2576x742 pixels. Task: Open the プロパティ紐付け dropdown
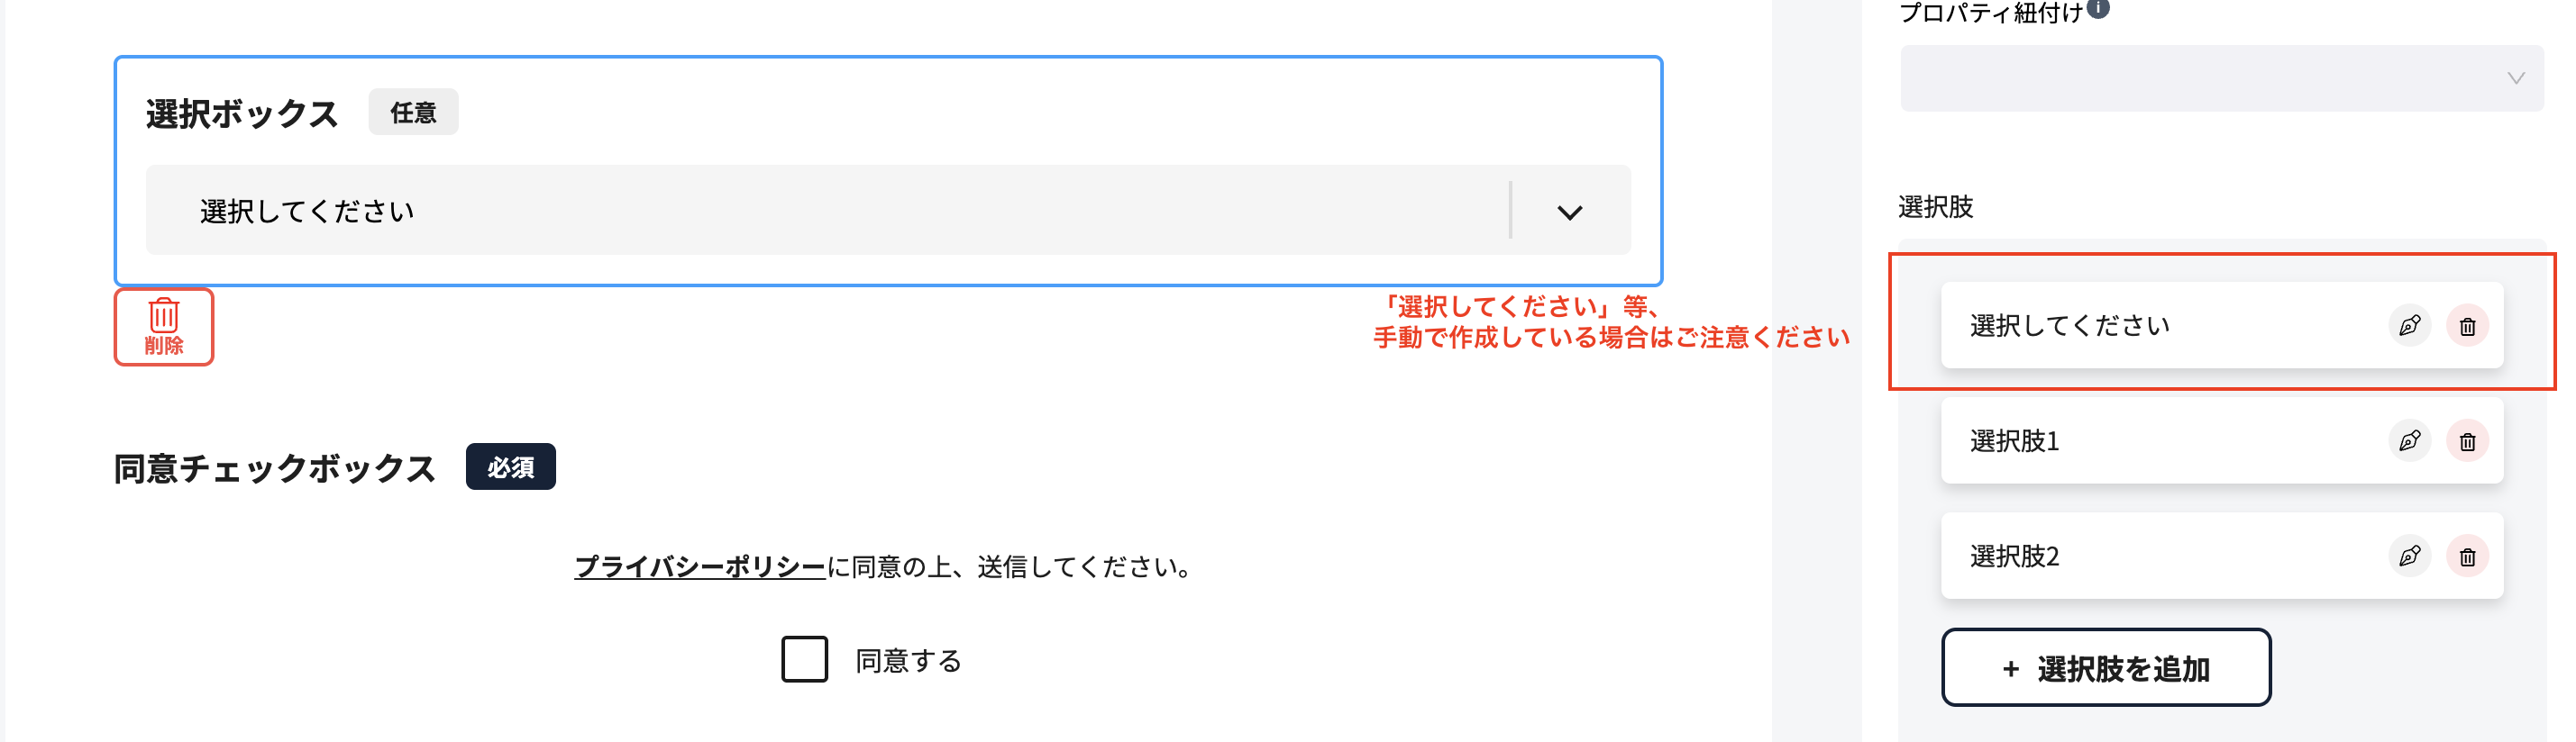tap(2221, 78)
